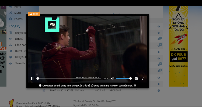Click the Công ty Cổ phần Viễn thông FPT text
The height and width of the screenshot is (107, 202).
pos(100,101)
